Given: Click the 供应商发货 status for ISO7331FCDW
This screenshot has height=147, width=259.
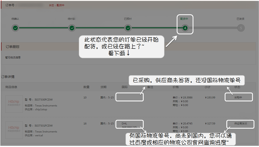Looking at the screenshot, I should [240, 123].
